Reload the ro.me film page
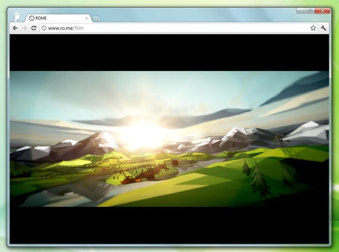Screen dimensions: 339x252 coord(33,28)
